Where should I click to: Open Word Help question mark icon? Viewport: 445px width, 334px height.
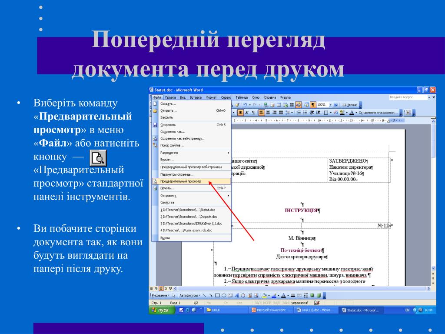pyautogui.click(x=336, y=105)
